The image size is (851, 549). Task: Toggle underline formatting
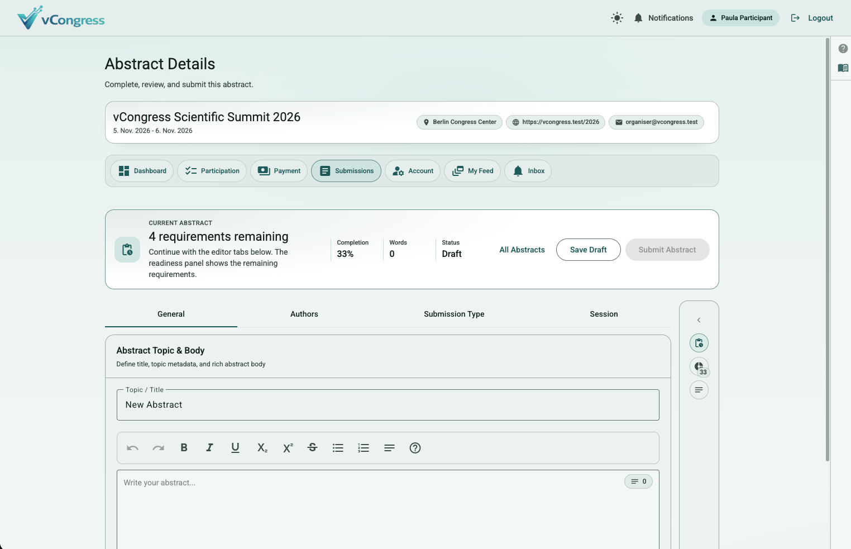tap(235, 448)
